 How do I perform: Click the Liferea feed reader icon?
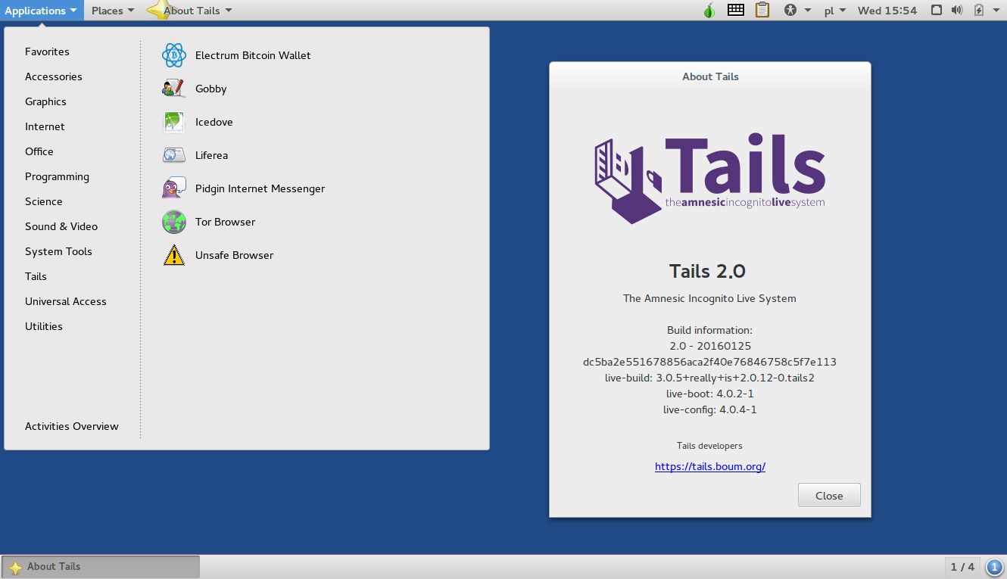(174, 155)
